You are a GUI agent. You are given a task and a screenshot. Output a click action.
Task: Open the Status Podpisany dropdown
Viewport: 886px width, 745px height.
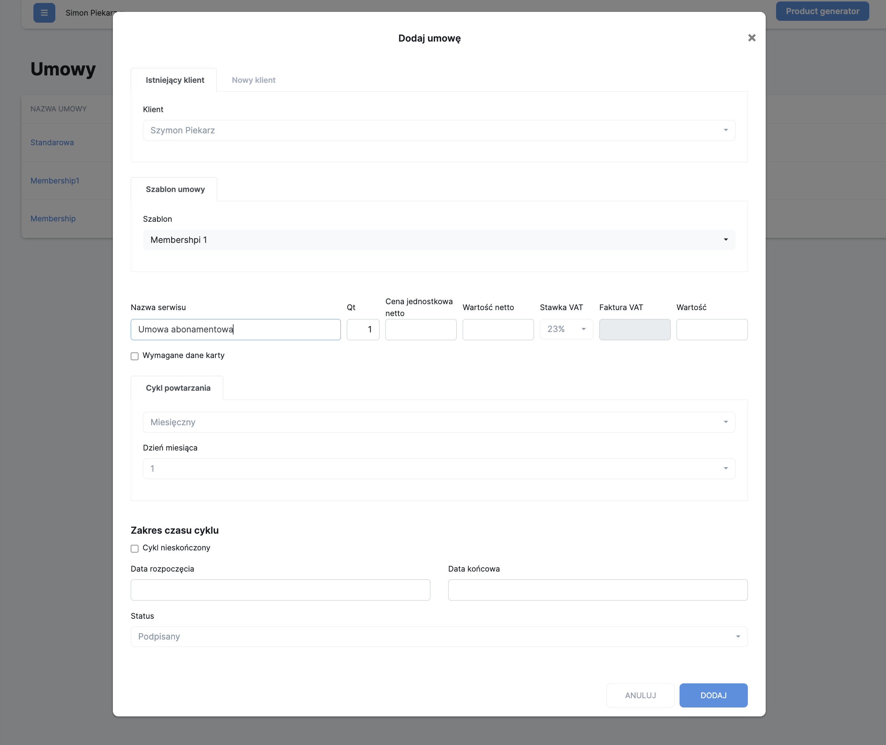[737, 637]
